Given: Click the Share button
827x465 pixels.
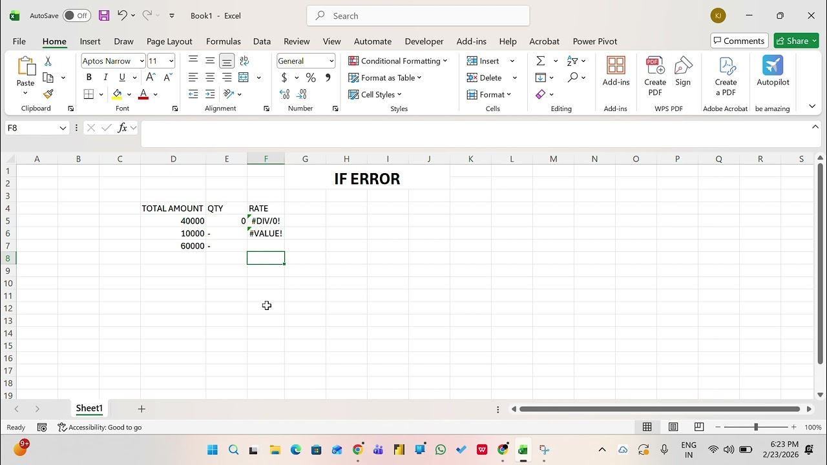Looking at the screenshot, I should pos(797,41).
